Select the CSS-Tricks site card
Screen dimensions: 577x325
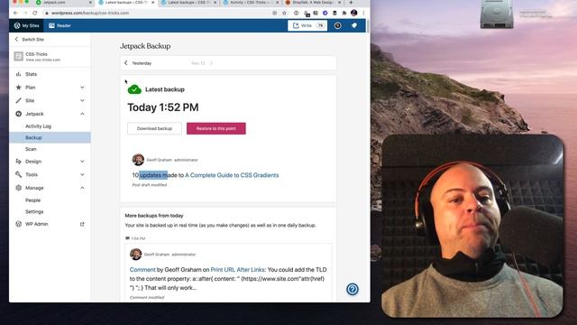pyautogui.click(x=50, y=56)
